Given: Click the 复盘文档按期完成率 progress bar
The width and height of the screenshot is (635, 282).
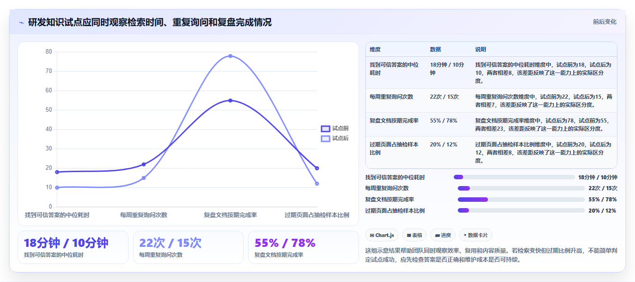Looking at the screenshot, I should click(521, 200).
